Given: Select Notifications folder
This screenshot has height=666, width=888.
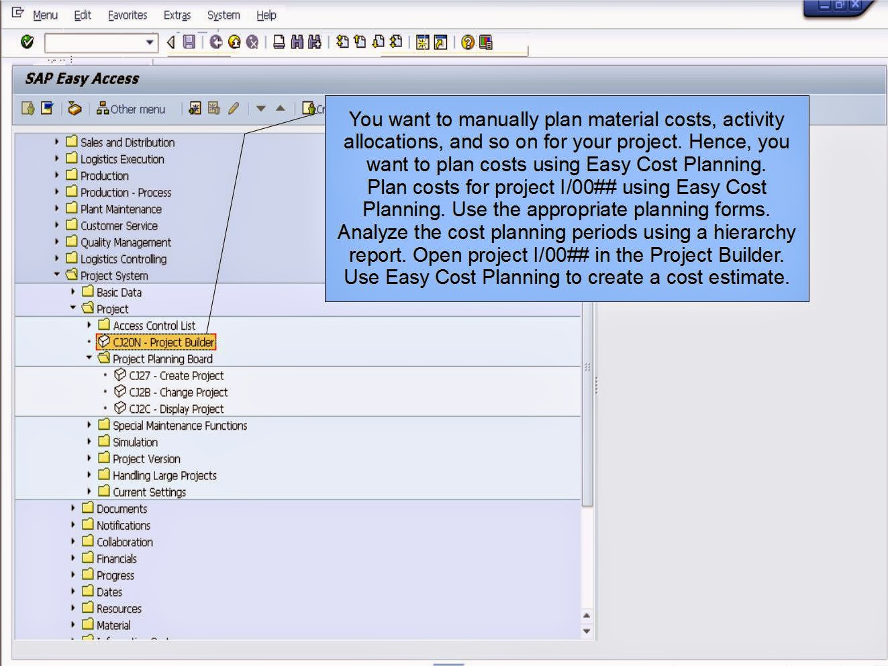Looking at the screenshot, I should pyautogui.click(x=116, y=525).
